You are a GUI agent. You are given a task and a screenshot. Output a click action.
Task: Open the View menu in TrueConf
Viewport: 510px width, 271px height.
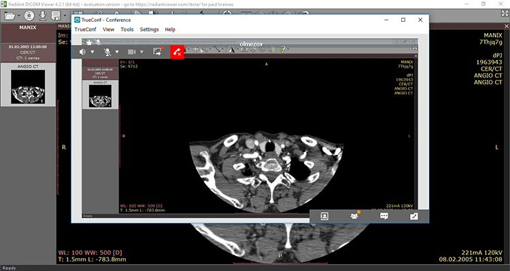click(108, 29)
